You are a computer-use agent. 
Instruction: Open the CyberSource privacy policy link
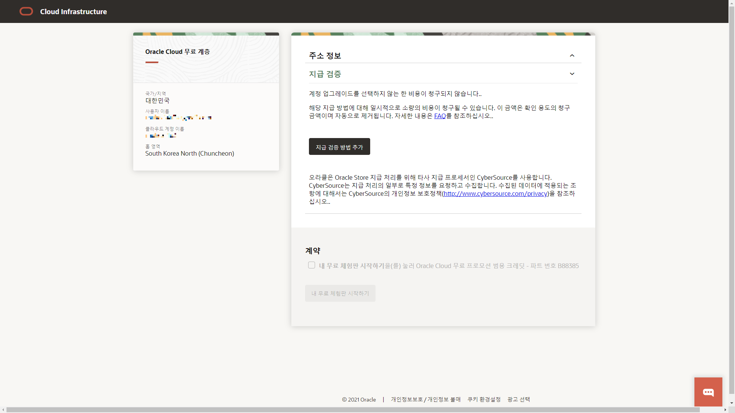point(495,193)
